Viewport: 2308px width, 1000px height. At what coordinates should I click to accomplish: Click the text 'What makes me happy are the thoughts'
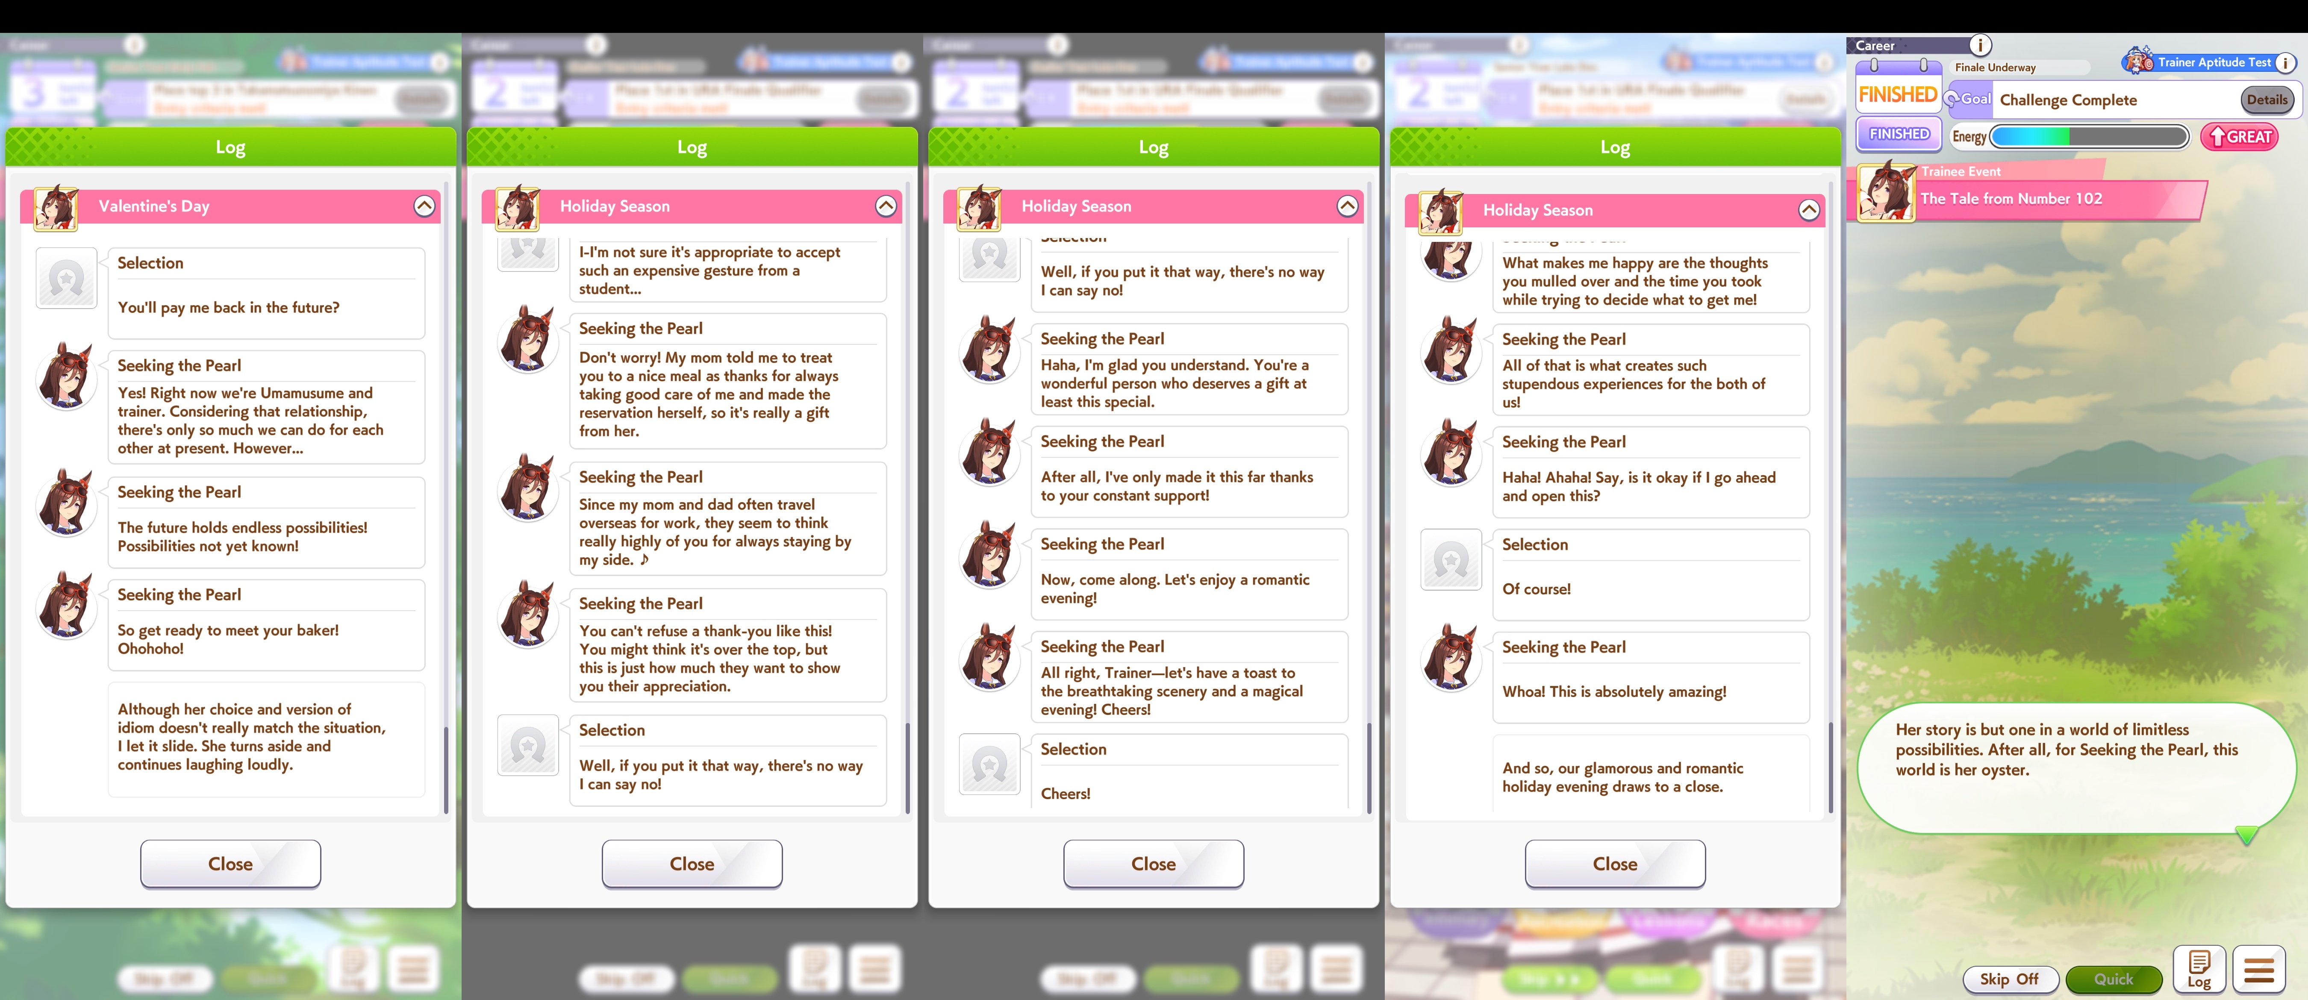(1635, 280)
